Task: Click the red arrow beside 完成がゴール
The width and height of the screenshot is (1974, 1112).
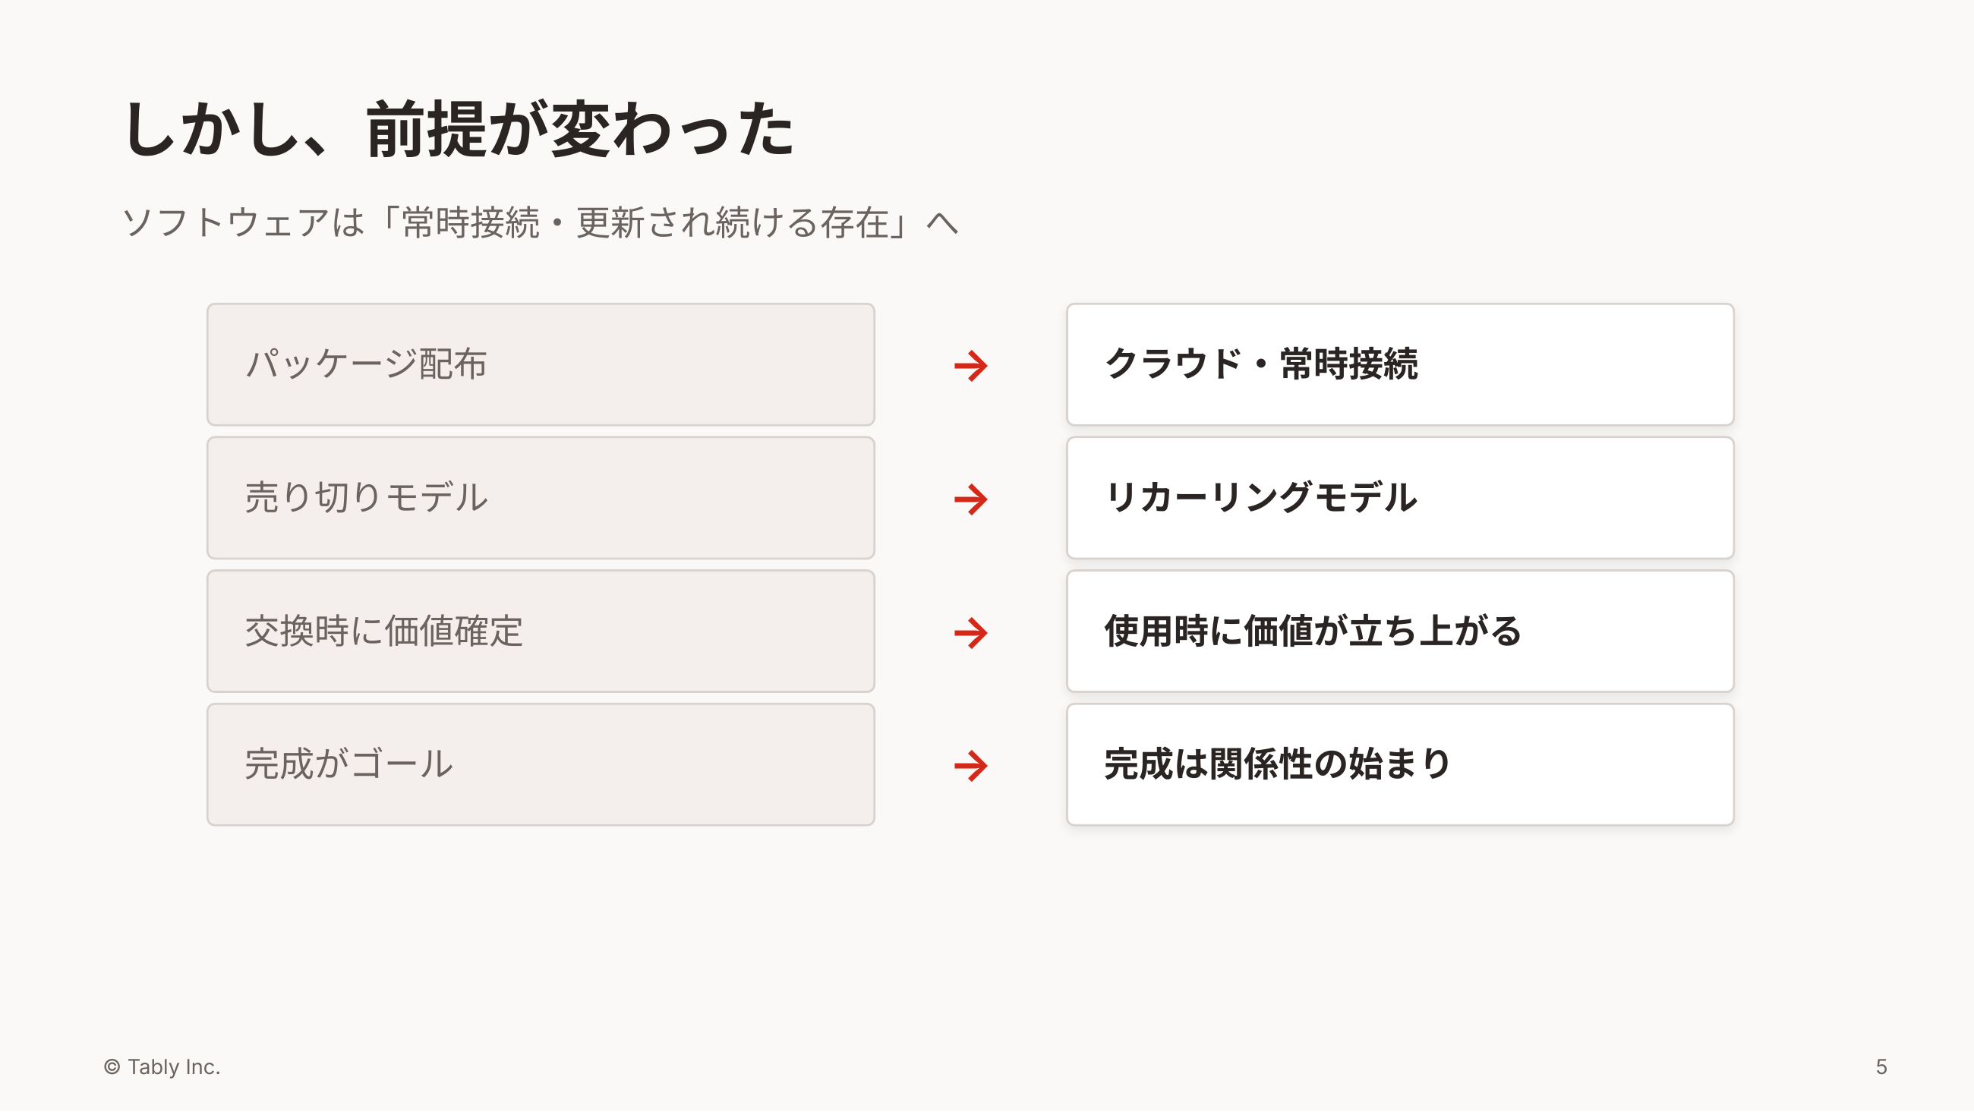Action: 971,766
